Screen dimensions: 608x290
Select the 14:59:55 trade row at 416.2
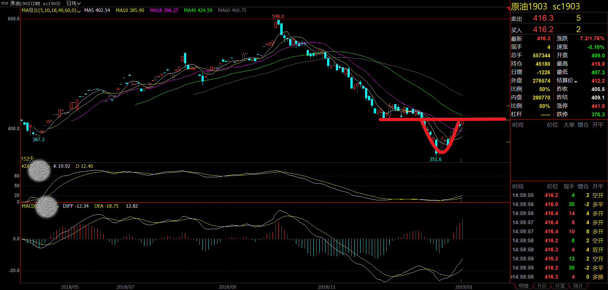pos(558,195)
